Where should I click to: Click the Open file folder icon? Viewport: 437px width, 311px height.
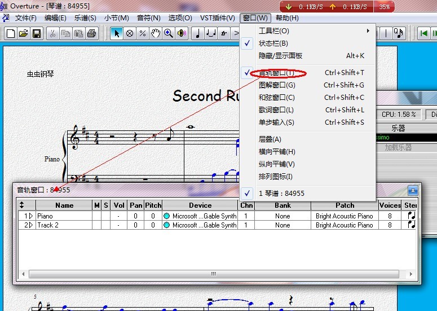tap(23, 33)
